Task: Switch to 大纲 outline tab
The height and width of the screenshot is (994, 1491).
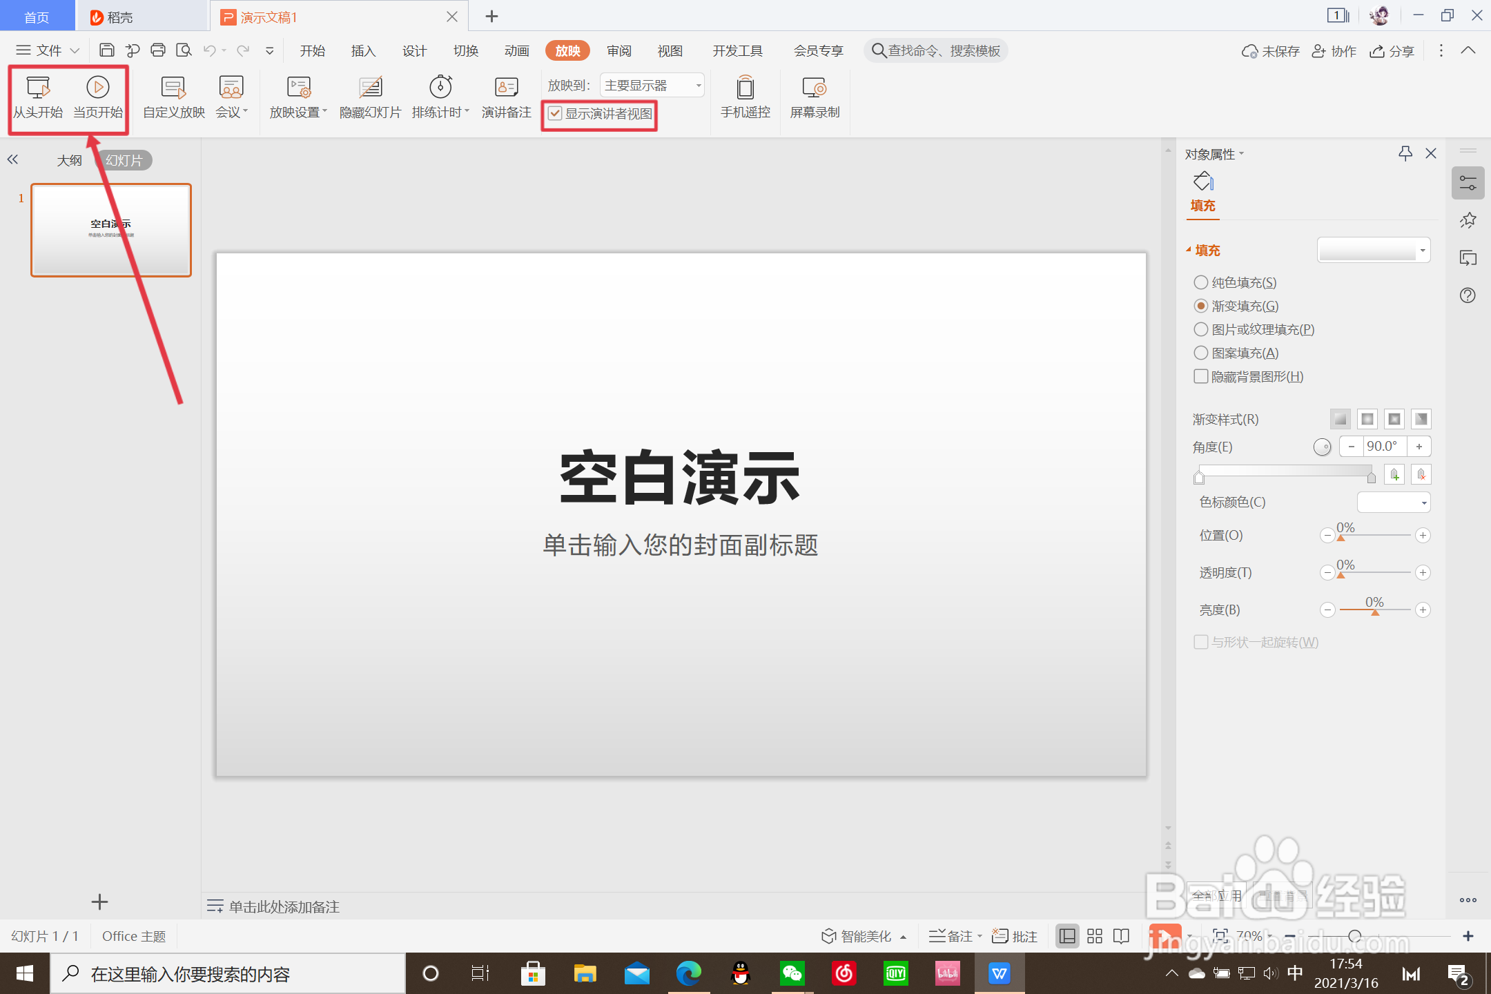Action: pos(69,160)
